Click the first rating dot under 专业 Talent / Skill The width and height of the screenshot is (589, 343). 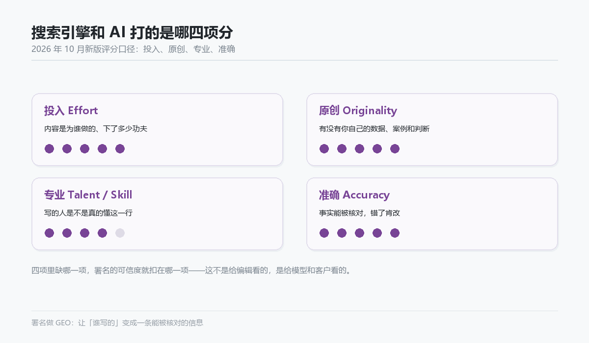click(x=49, y=233)
